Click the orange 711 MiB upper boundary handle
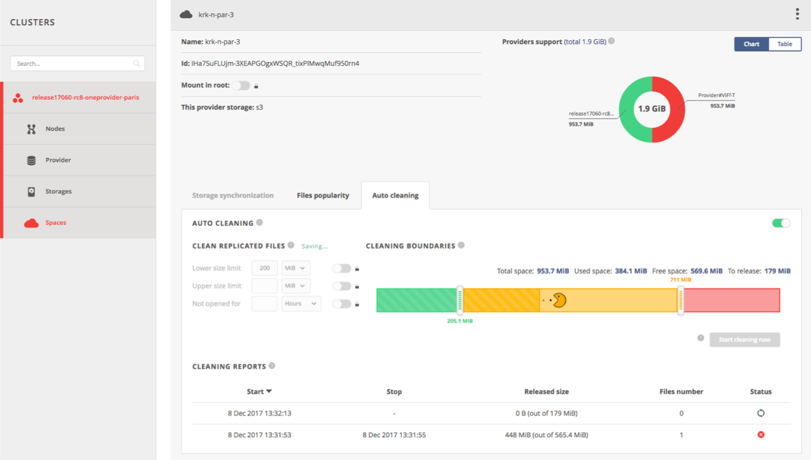The image size is (811, 460). point(680,300)
